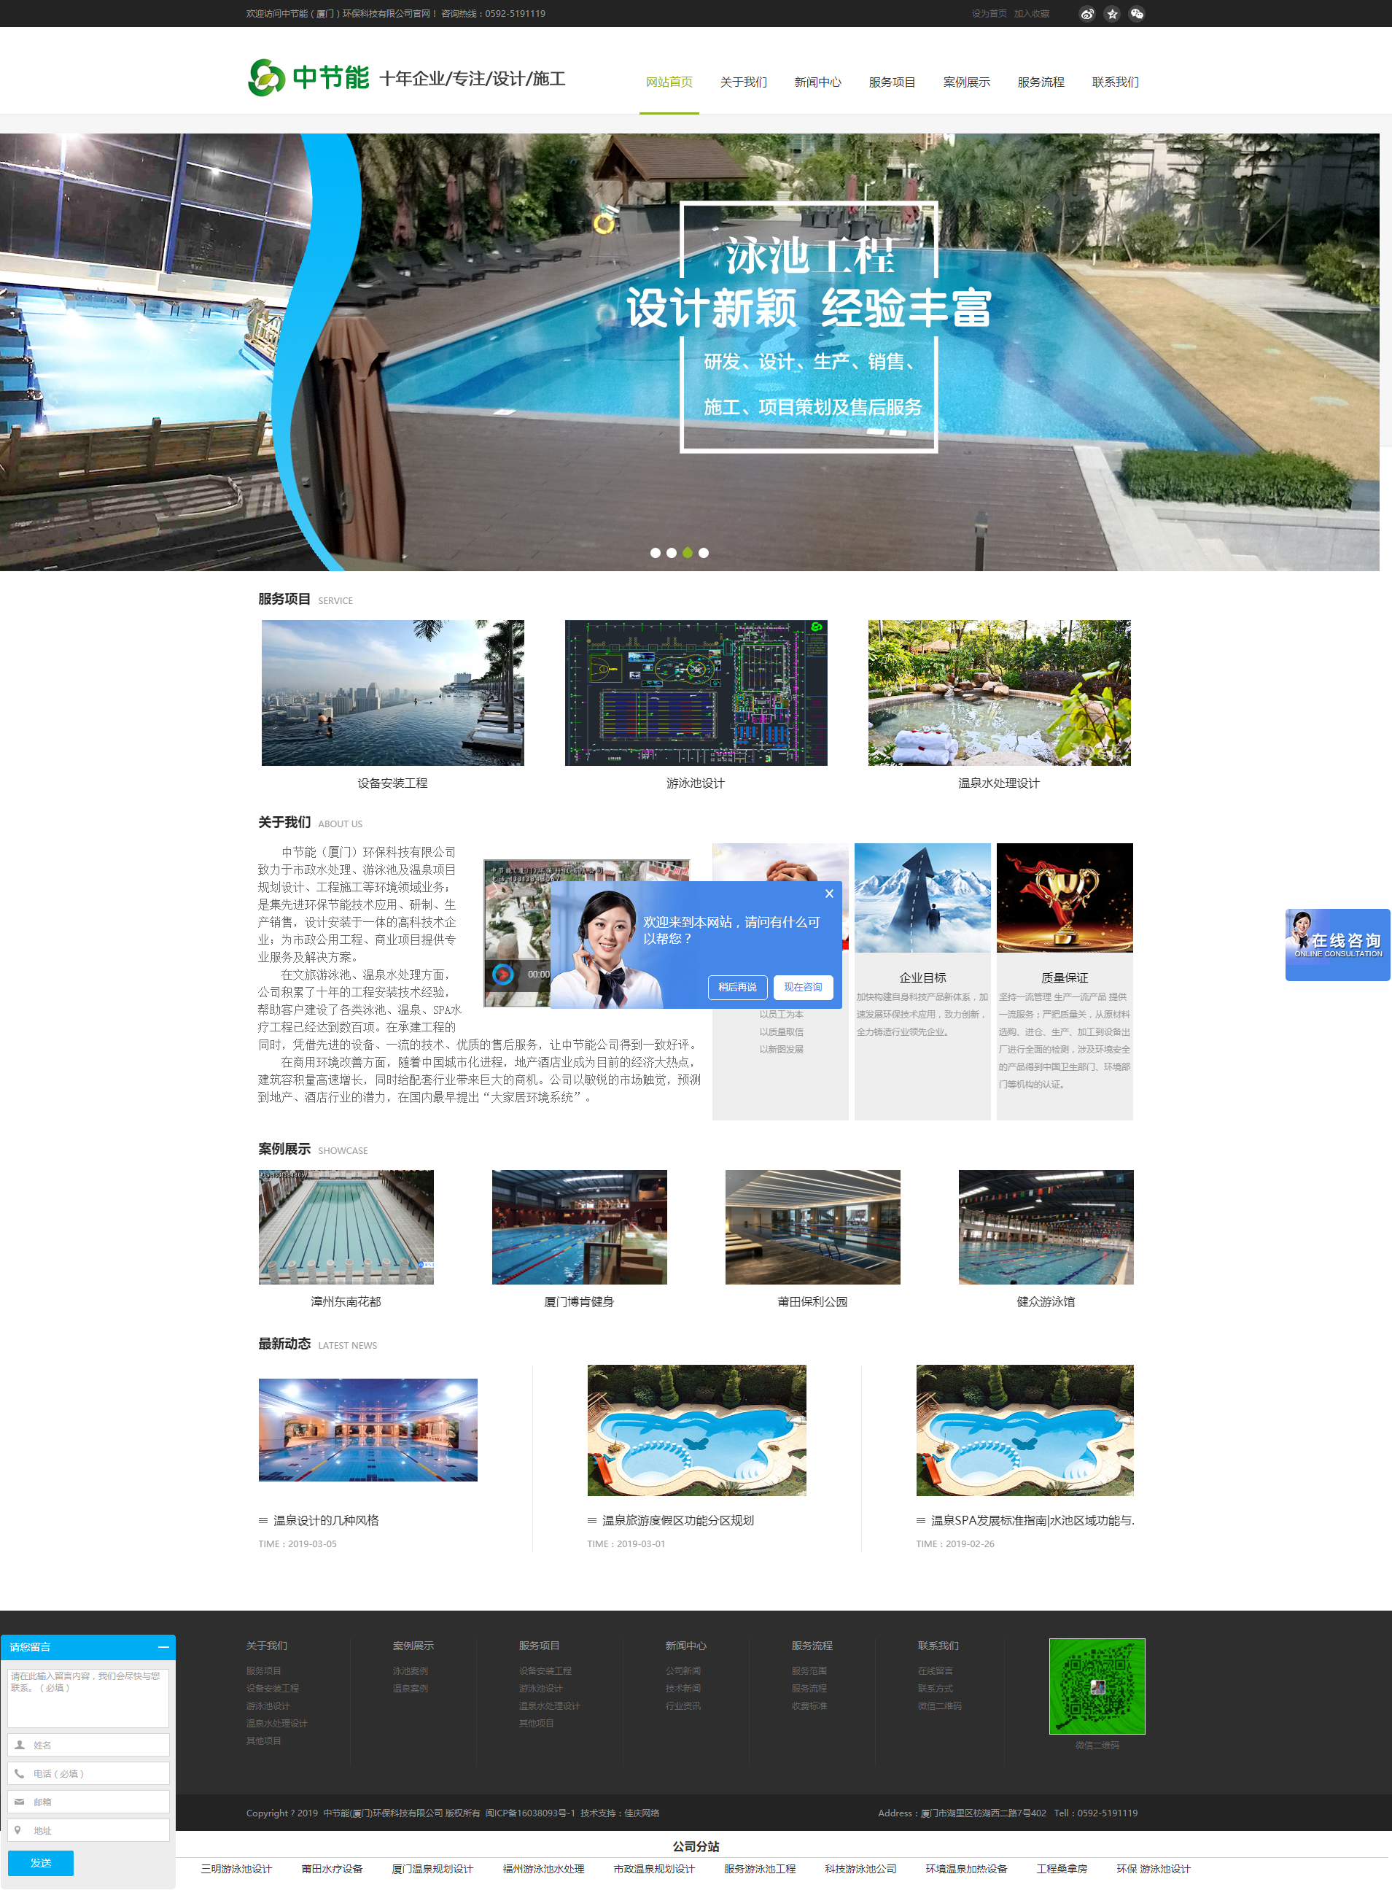This screenshot has height=1890, width=1392.
Task: Click the 电话 phone input field
Action: pyautogui.click(x=89, y=1774)
